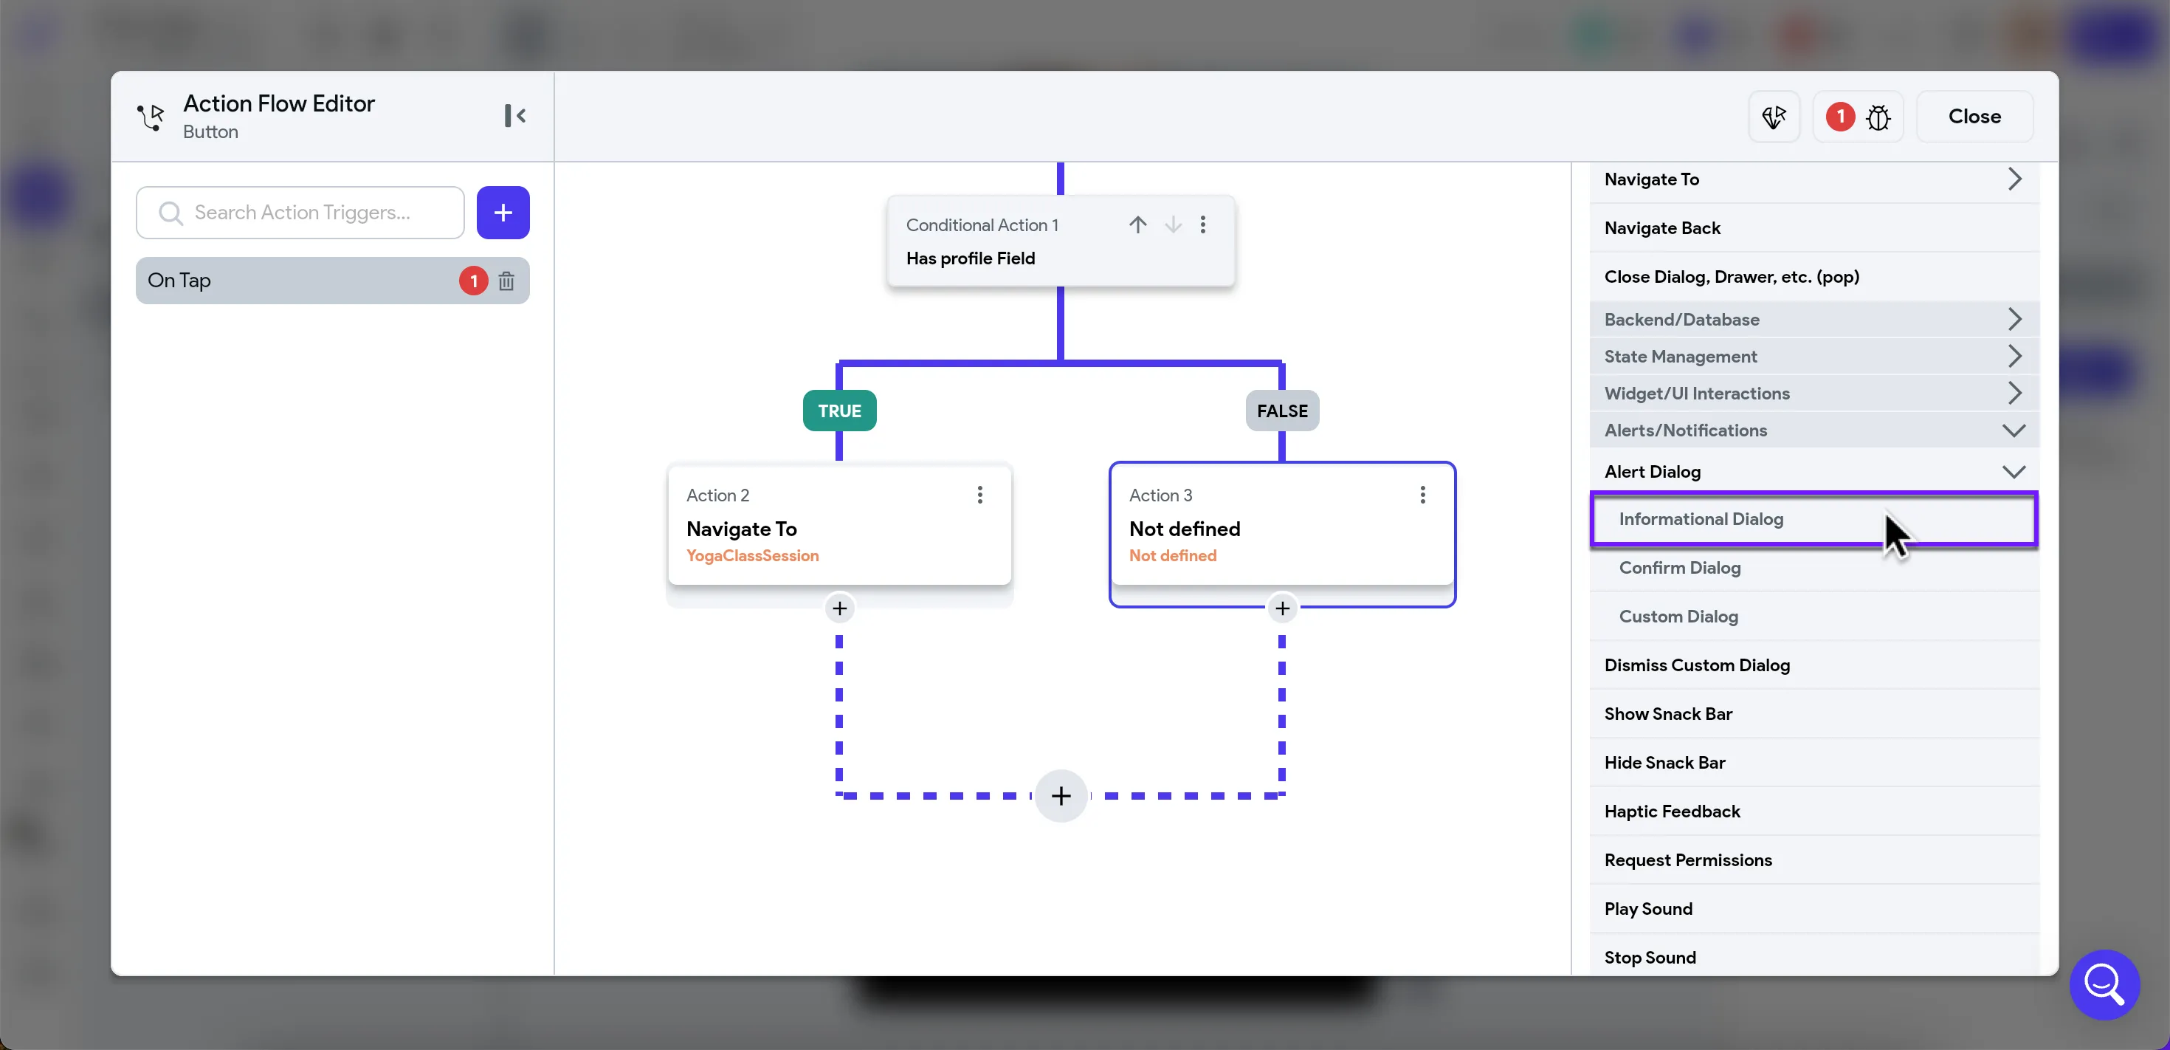Select Confirm Dialog action
The height and width of the screenshot is (1050, 2170).
[1680, 568]
